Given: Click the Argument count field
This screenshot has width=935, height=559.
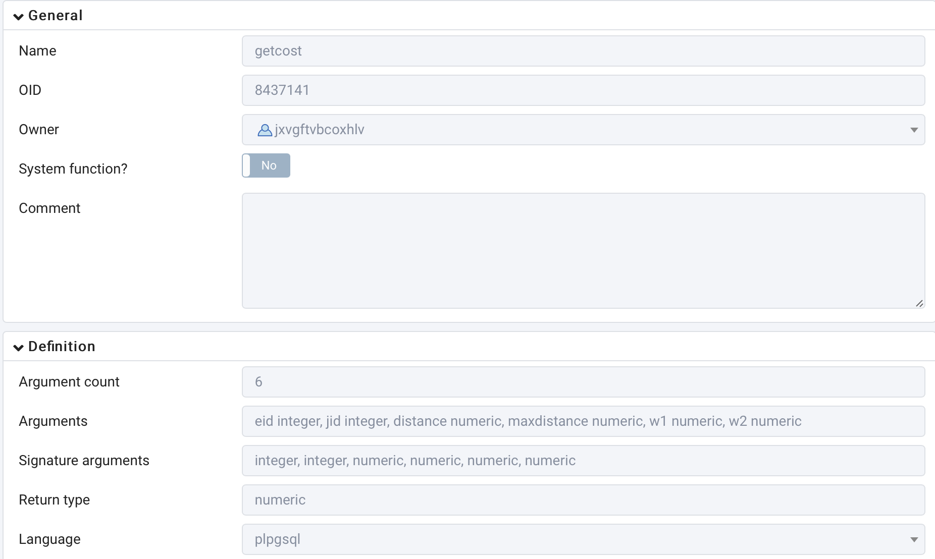Looking at the screenshot, I should click(x=583, y=382).
